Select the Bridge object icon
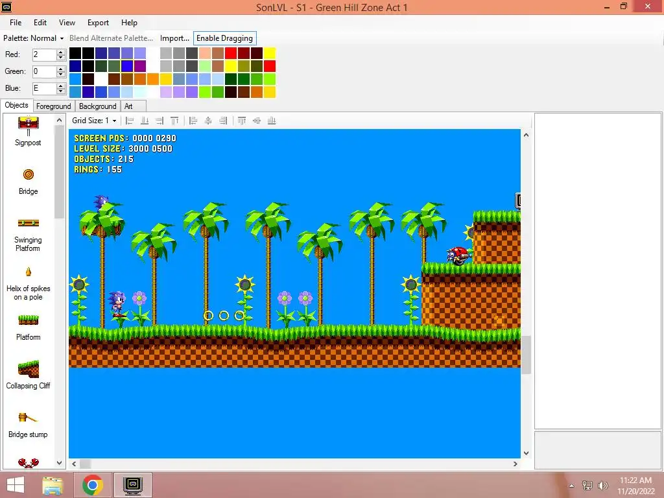Screen dimensions: 664x498 point(29,174)
